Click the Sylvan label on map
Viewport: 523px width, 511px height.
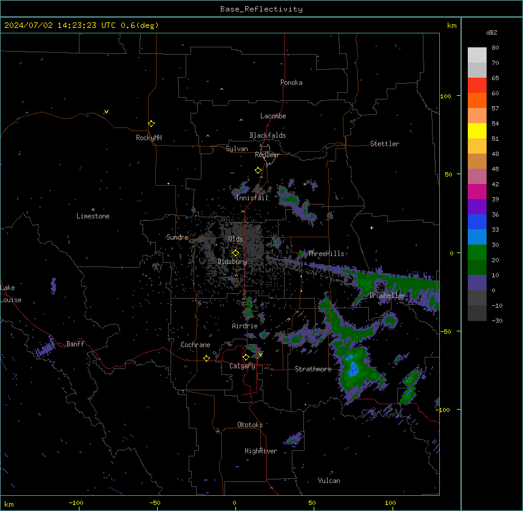pos(237,149)
